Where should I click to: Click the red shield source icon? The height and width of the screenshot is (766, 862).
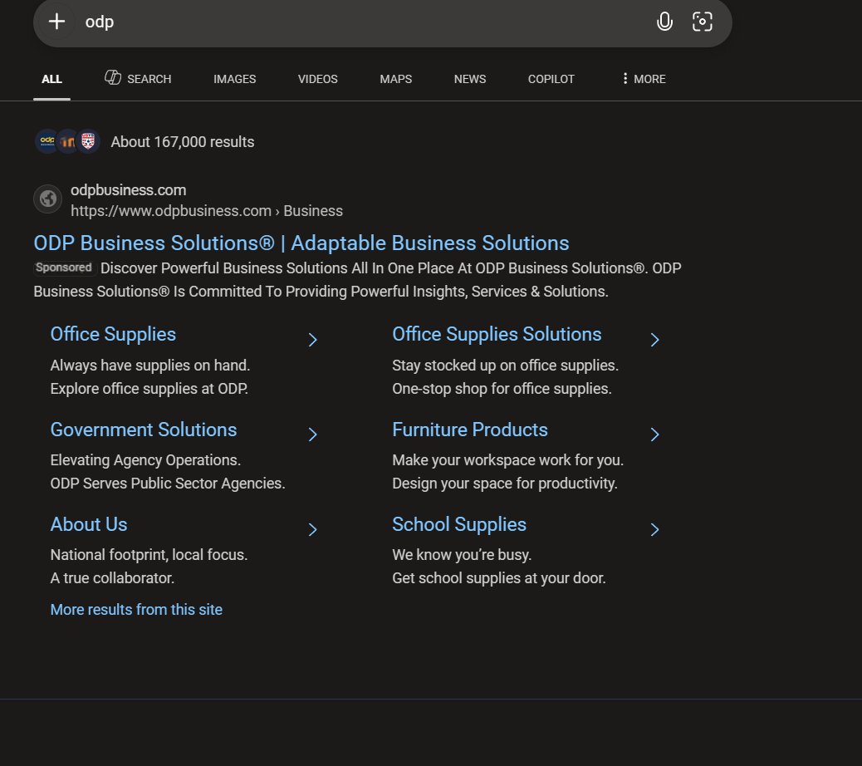[x=88, y=141]
